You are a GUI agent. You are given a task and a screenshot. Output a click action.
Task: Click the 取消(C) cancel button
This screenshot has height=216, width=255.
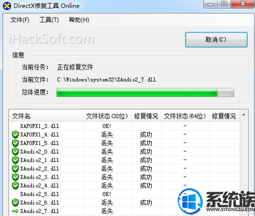(x=216, y=39)
